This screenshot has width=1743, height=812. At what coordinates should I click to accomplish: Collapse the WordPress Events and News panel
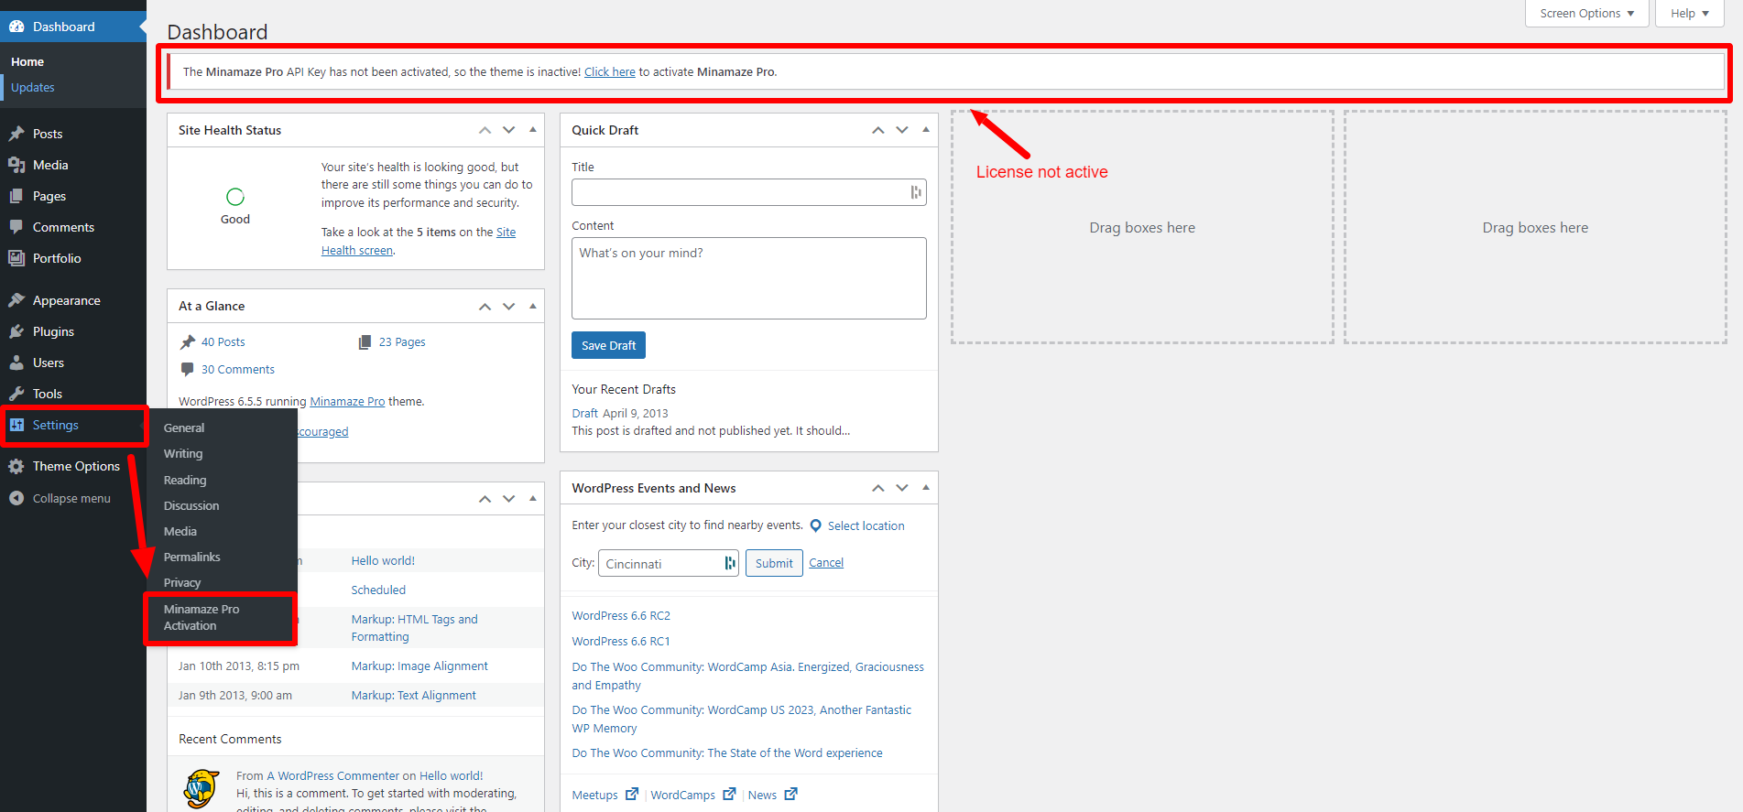(926, 488)
